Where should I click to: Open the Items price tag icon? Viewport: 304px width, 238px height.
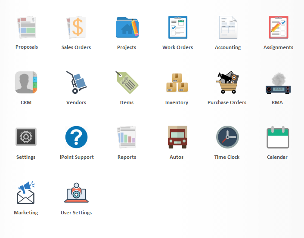[x=127, y=82]
